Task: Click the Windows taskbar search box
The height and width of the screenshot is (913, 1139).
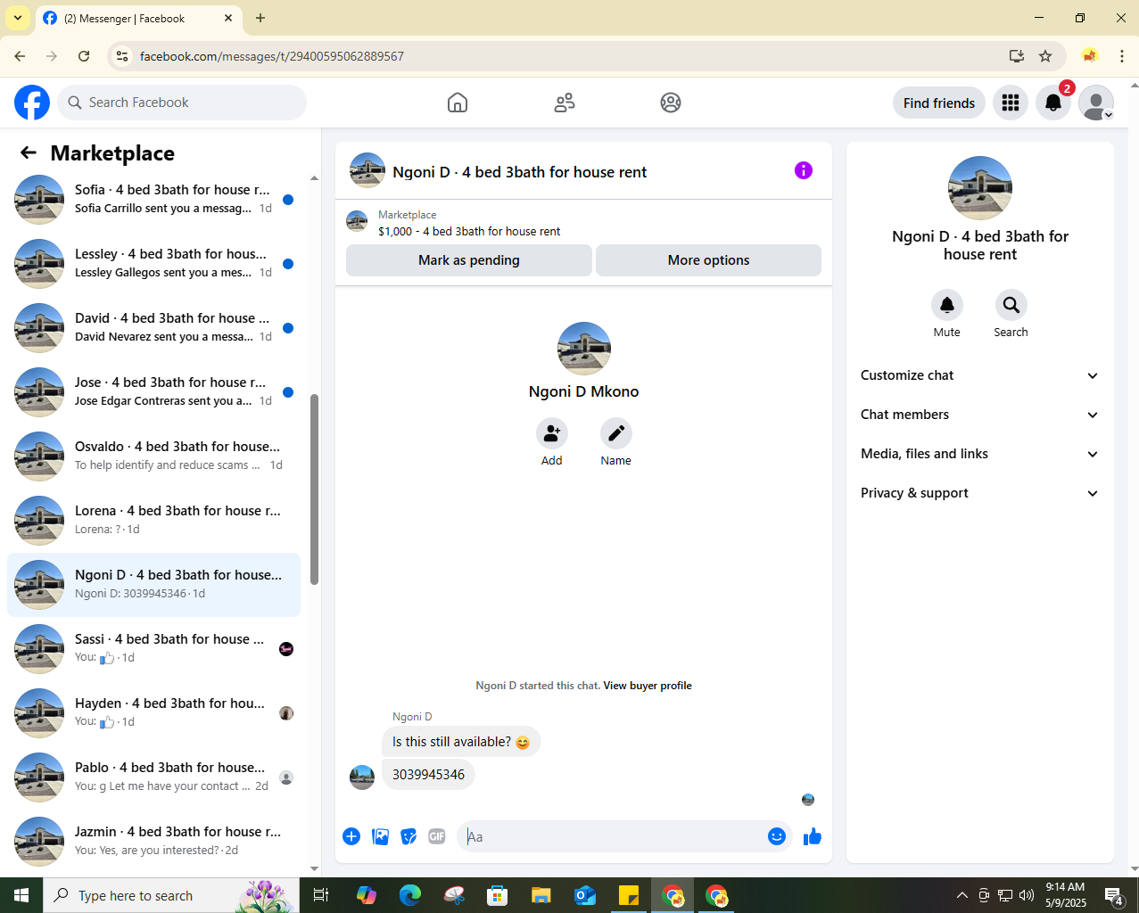Action: click(x=170, y=895)
